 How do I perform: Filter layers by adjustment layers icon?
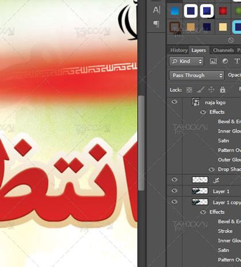(225, 61)
